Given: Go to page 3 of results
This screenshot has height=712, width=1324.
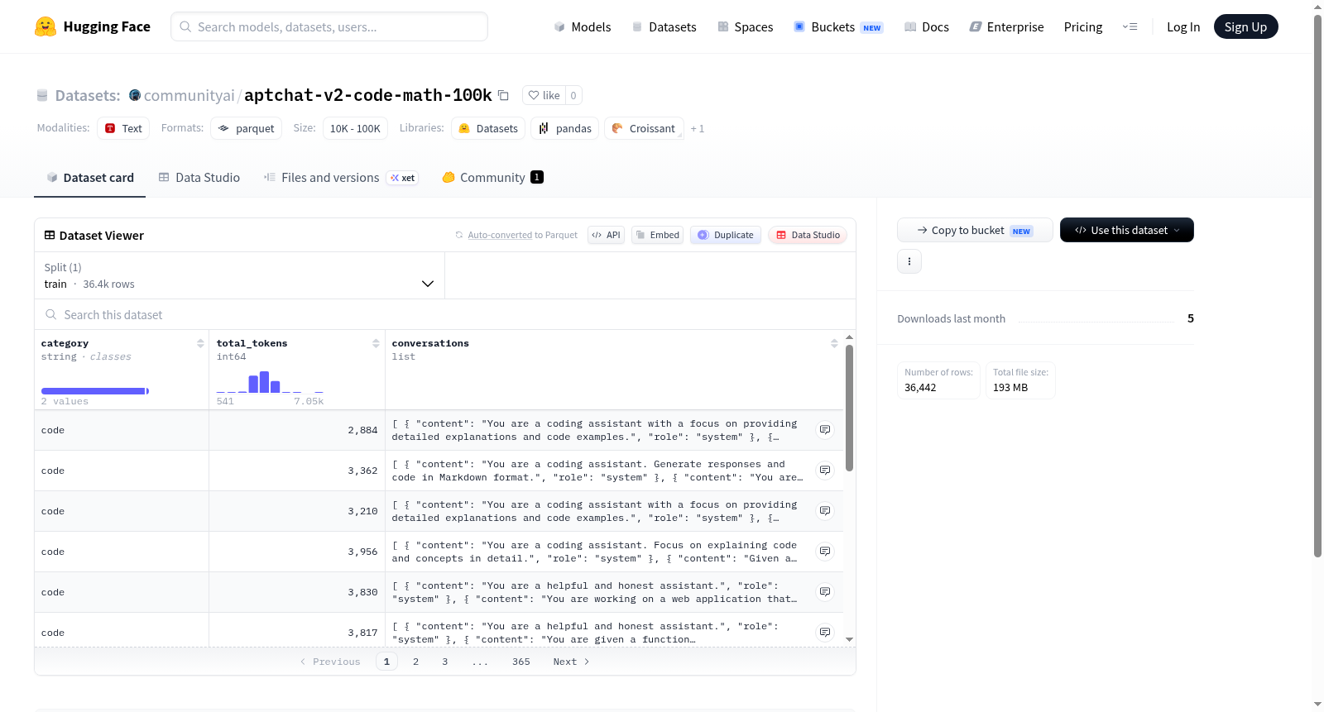Looking at the screenshot, I should click(444, 662).
